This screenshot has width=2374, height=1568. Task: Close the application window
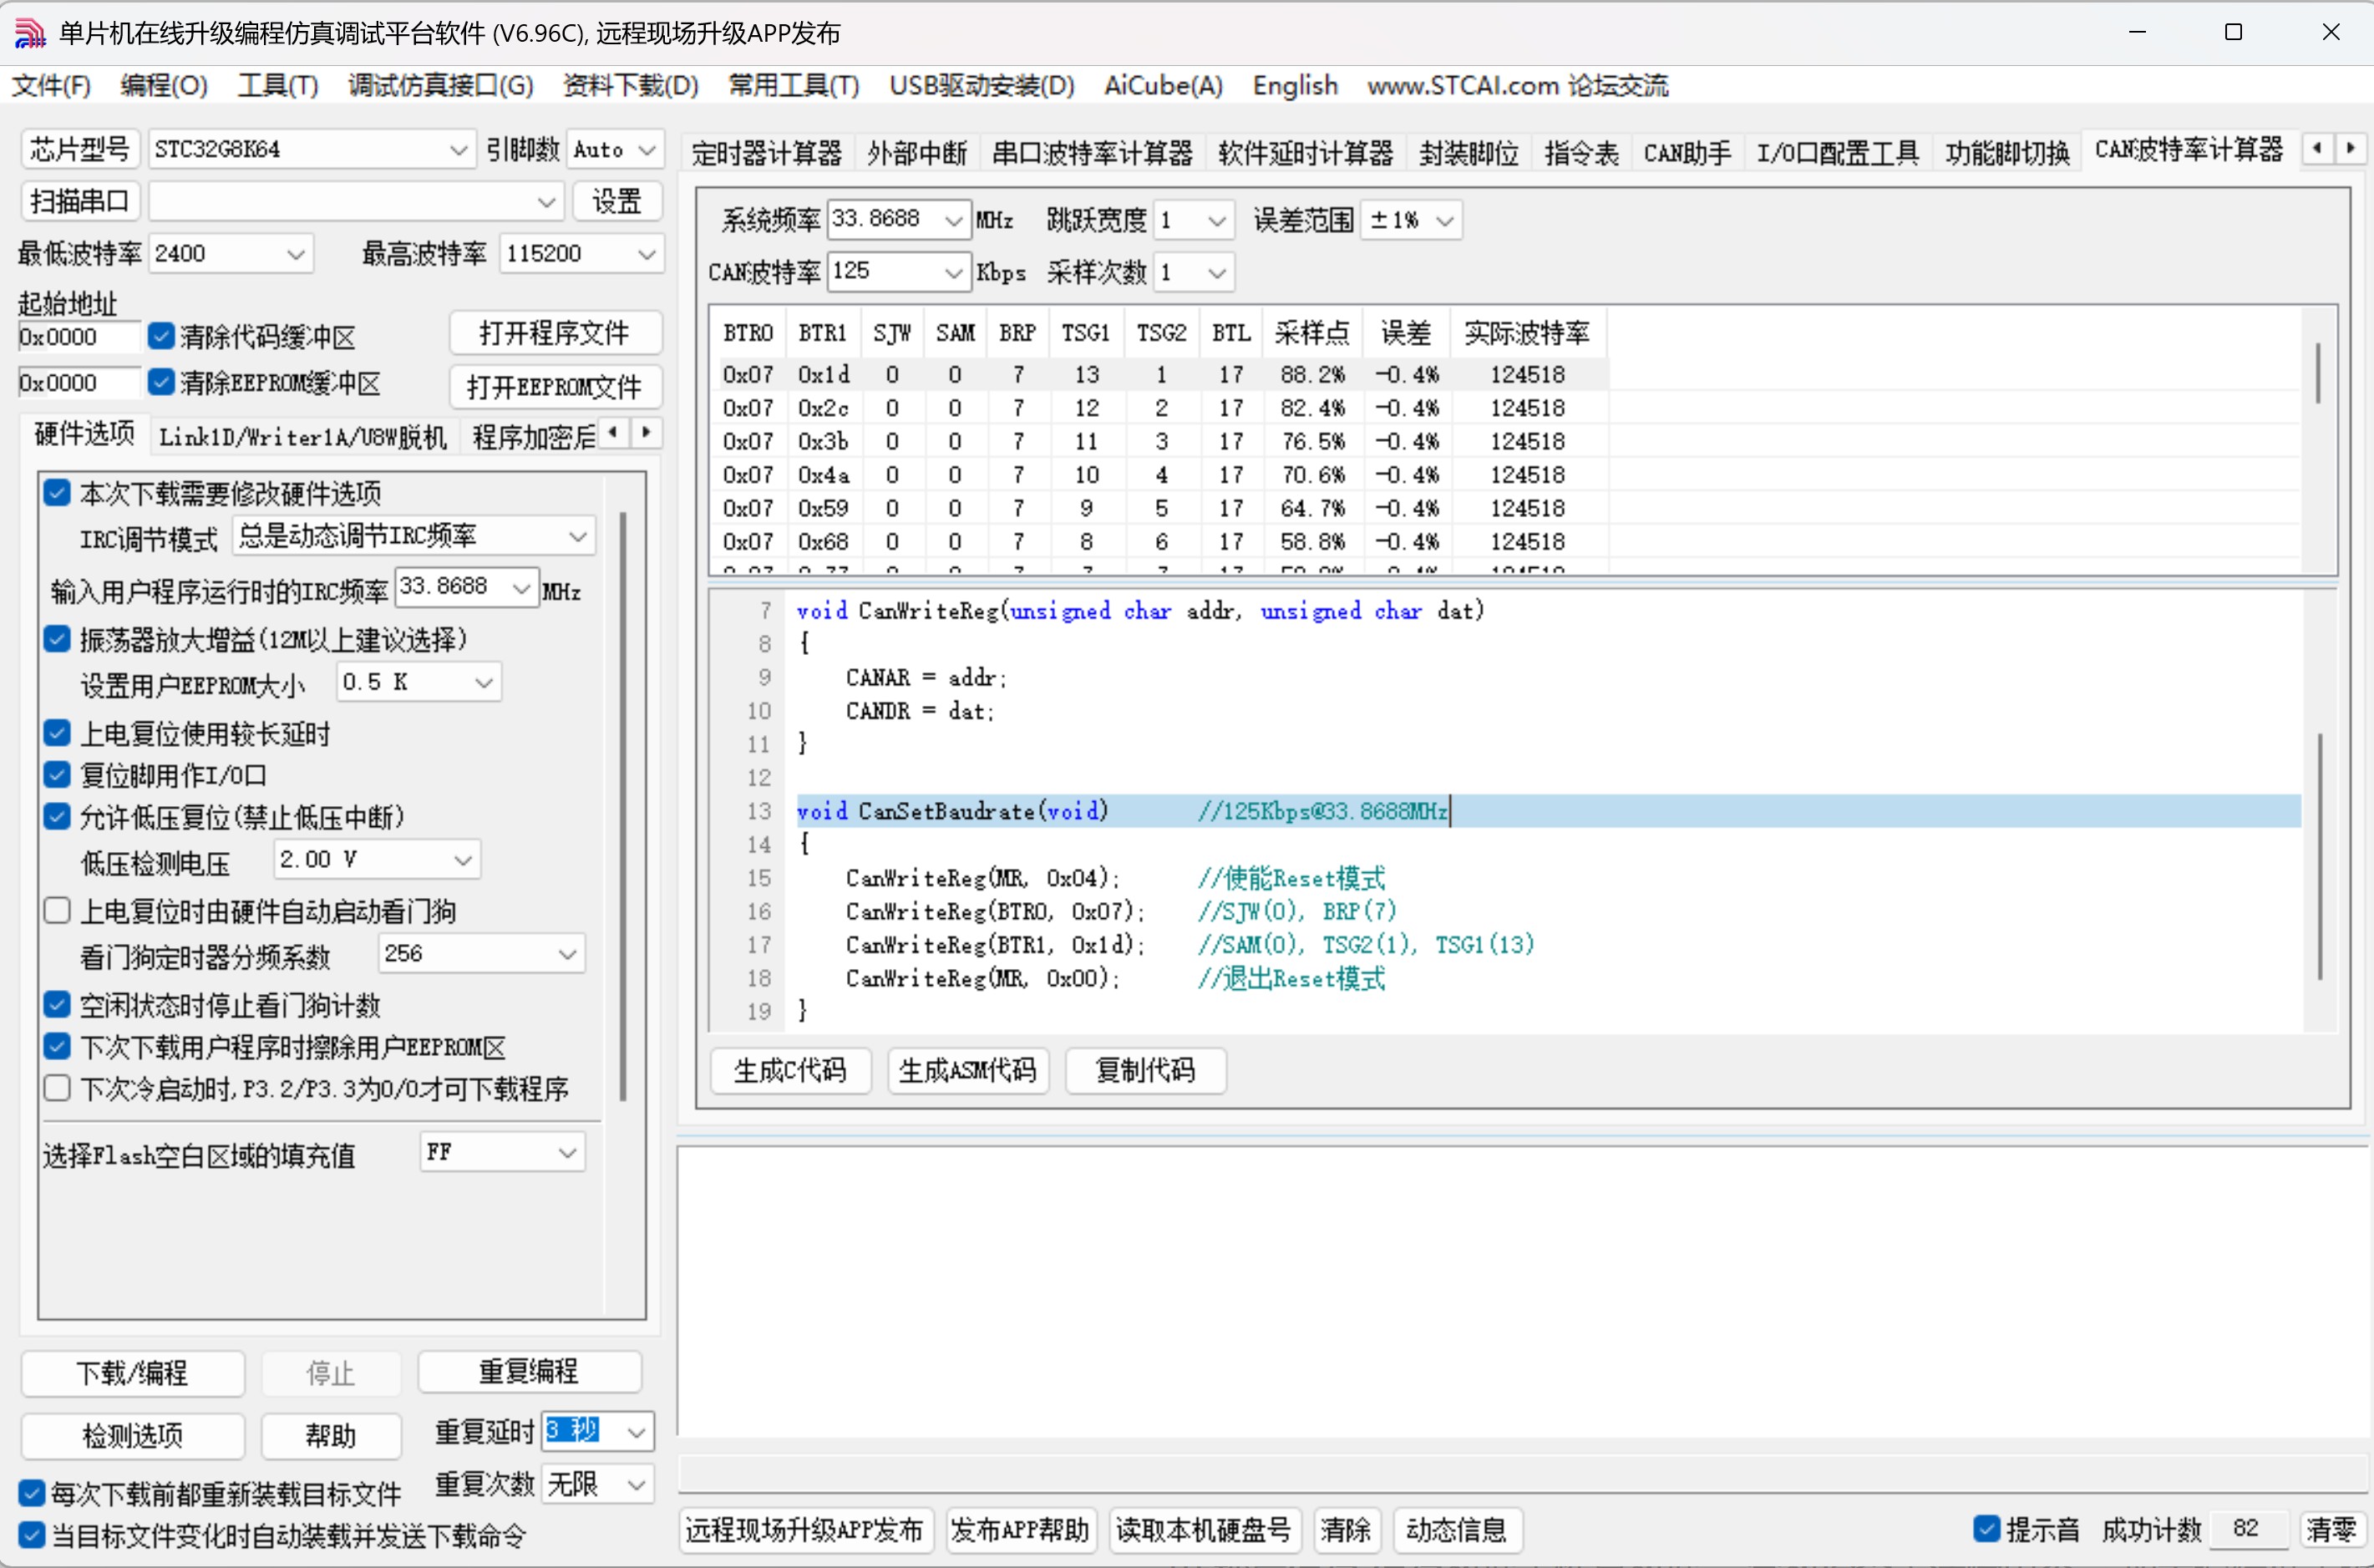pos(2330,32)
